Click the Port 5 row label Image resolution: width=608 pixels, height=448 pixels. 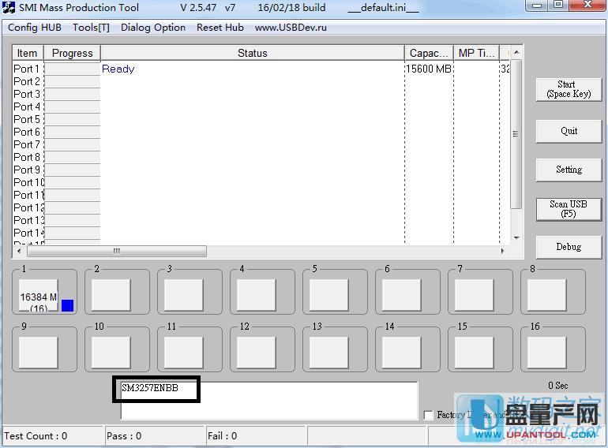pyautogui.click(x=27, y=119)
